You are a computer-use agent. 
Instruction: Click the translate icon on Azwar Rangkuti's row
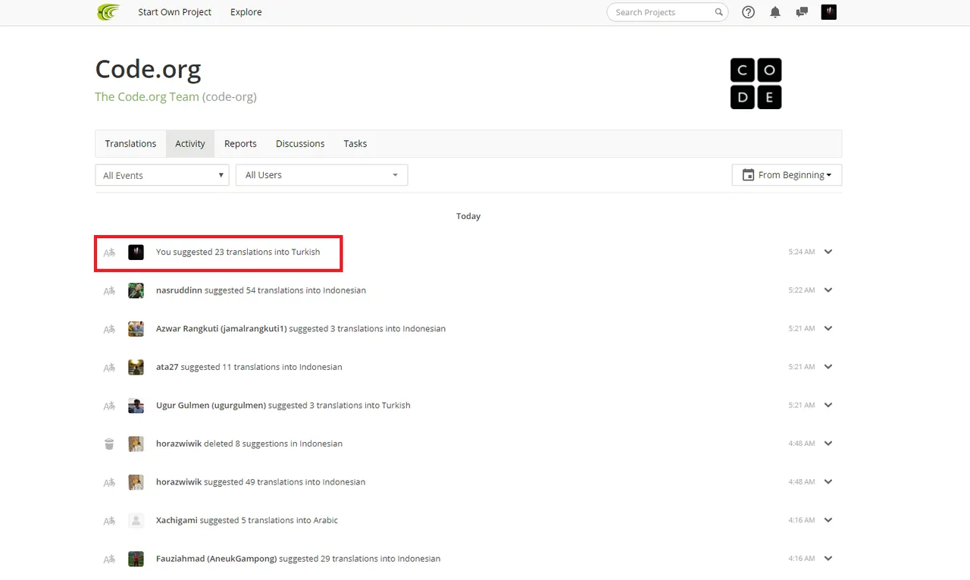click(x=109, y=329)
